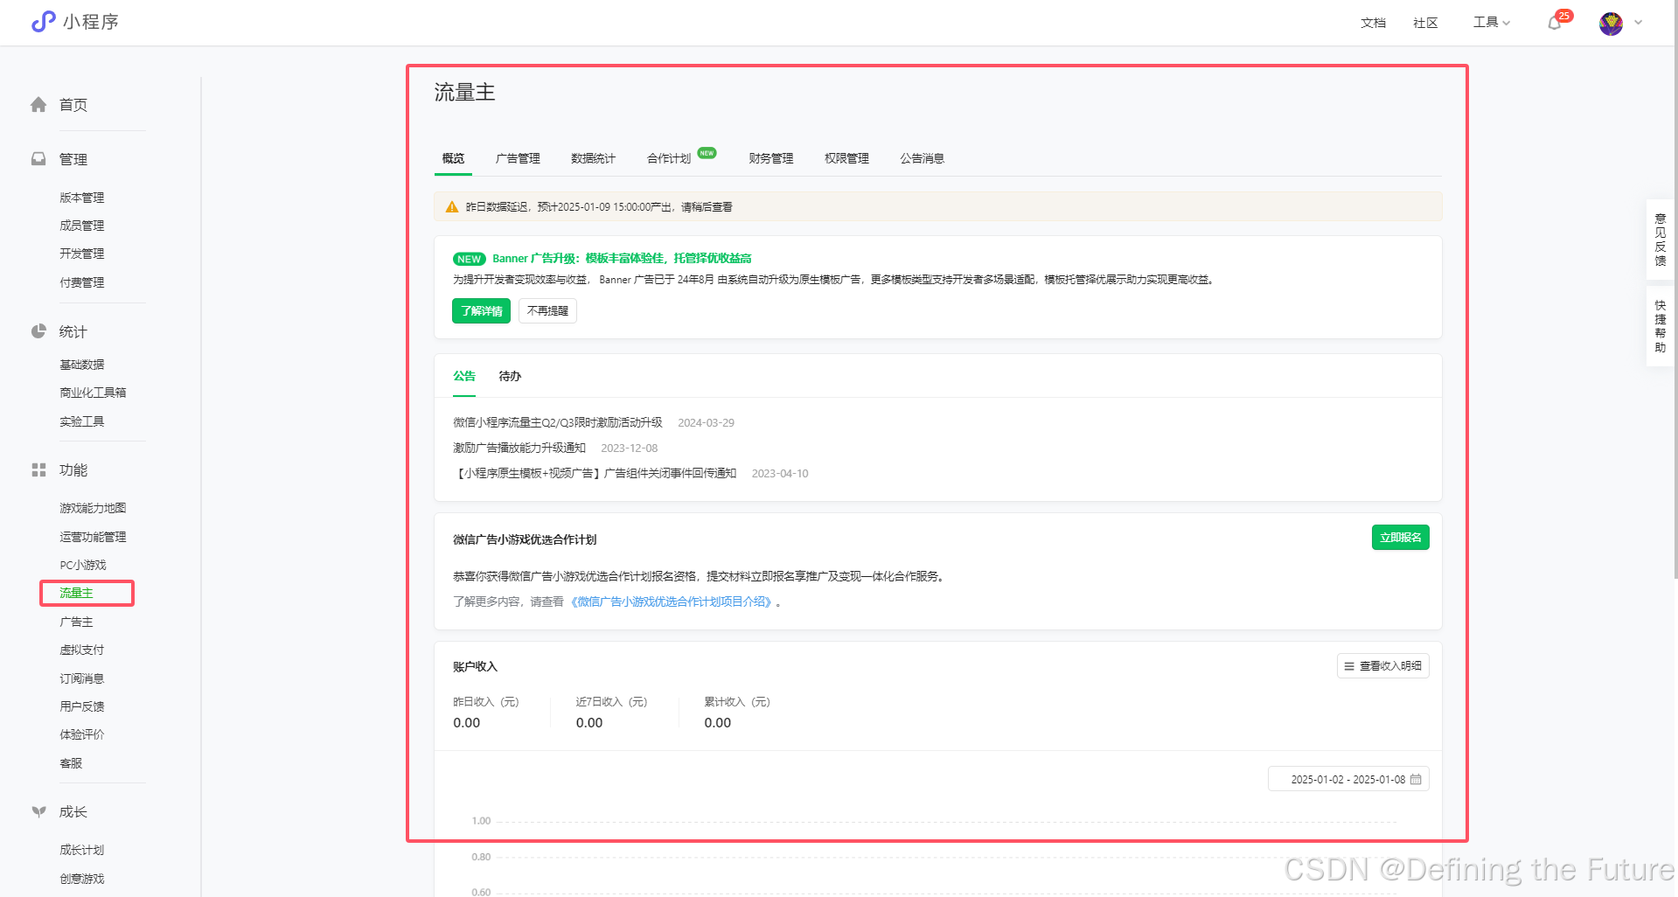
Task: Open 文档 in top navigation
Action: pos(1373,23)
